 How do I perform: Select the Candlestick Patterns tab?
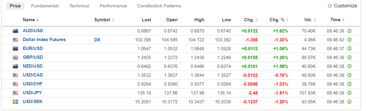[159, 6]
